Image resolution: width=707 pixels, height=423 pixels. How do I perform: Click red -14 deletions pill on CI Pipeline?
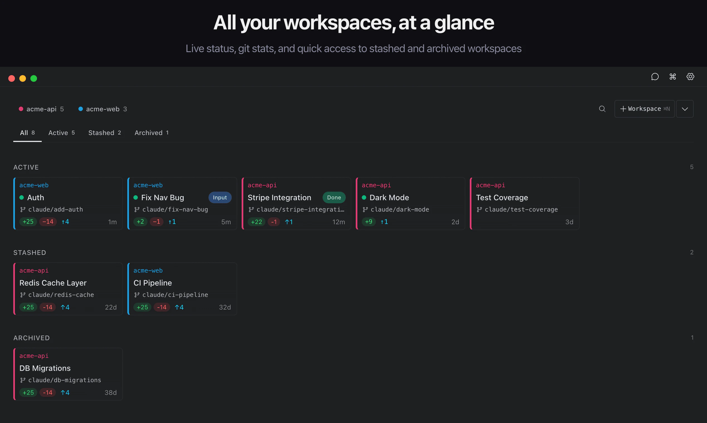[162, 307]
